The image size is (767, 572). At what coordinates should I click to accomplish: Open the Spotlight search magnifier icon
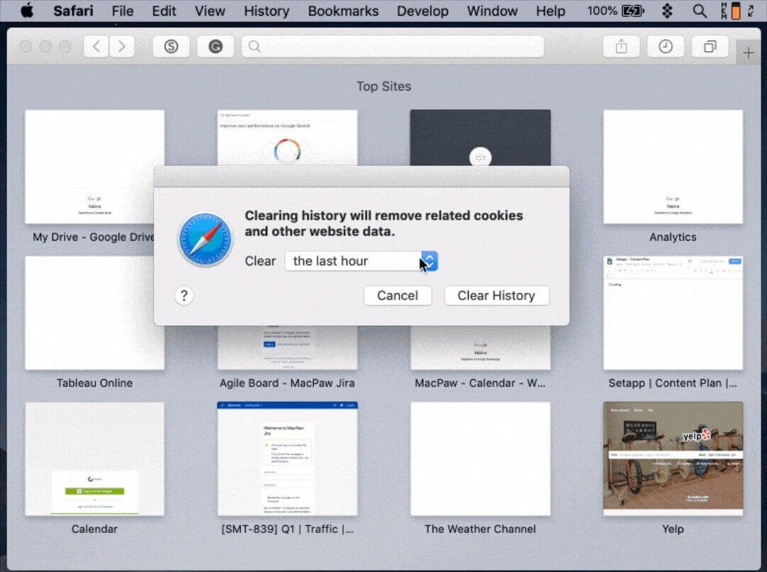pos(700,11)
